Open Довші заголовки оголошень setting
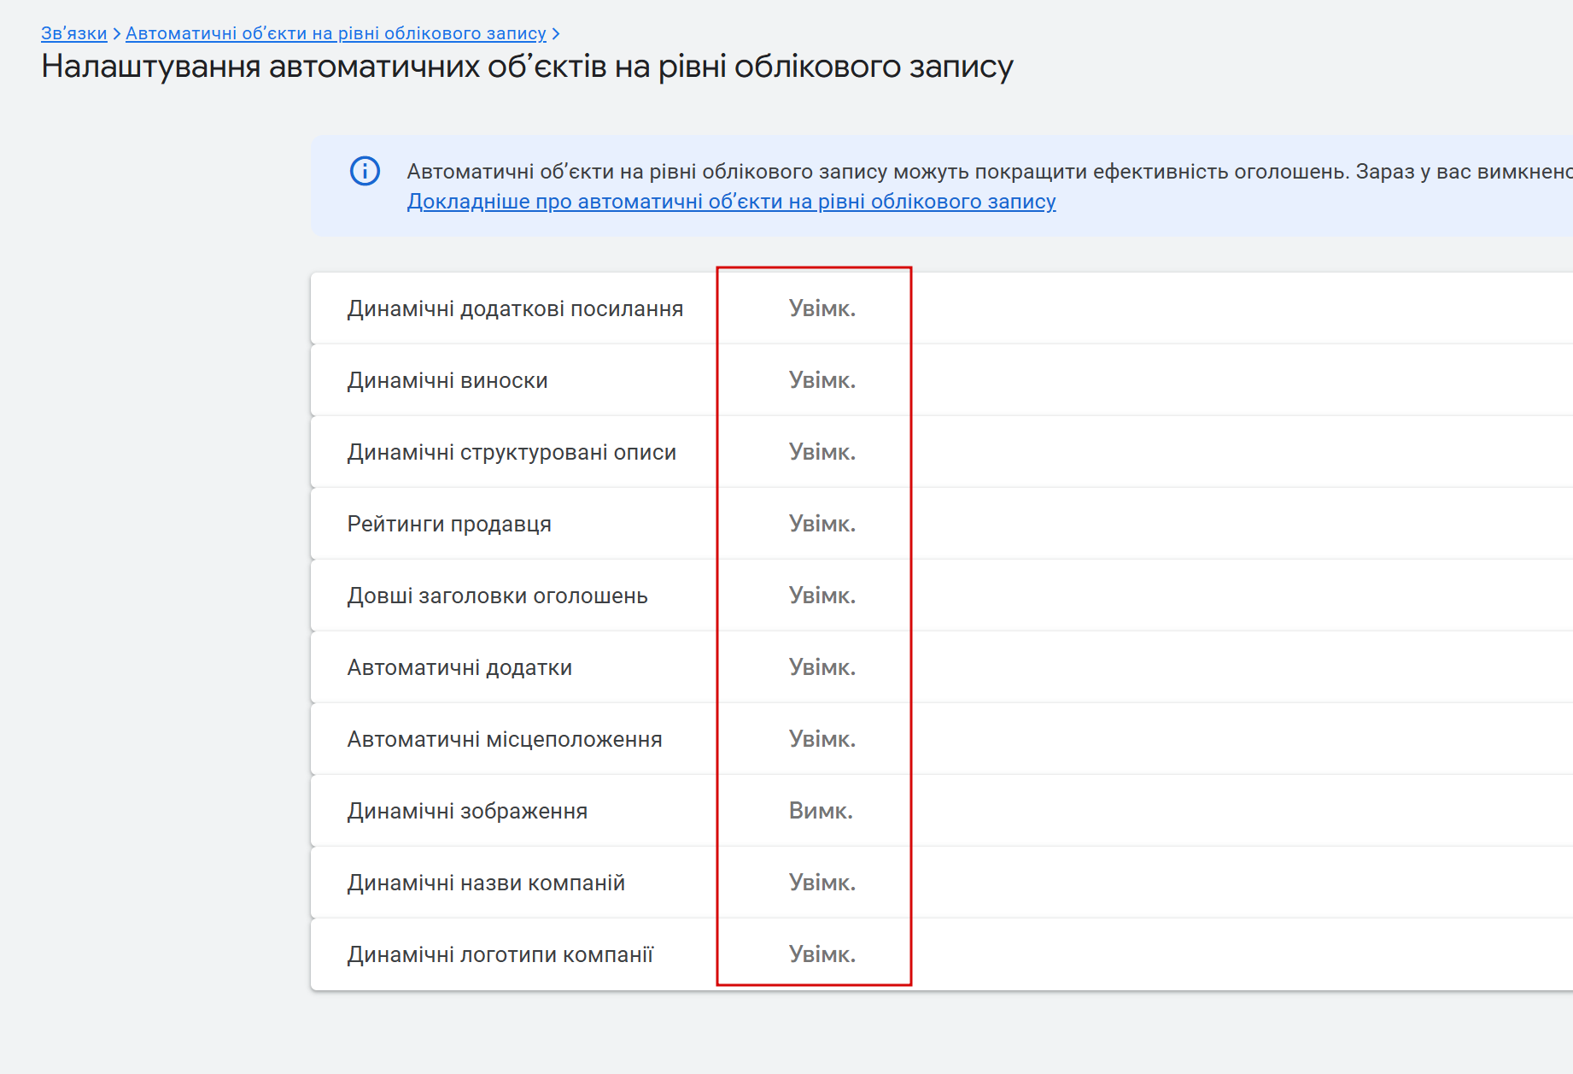Image resolution: width=1573 pixels, height=1074 pixels. pyautogui.click(x=497, y=596)
